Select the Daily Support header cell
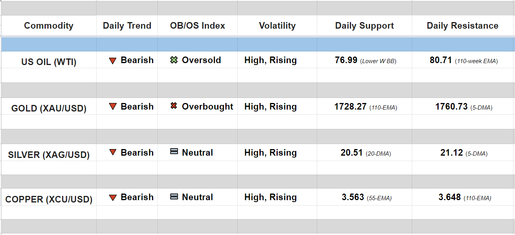The width and height of the screenshot is (515, 235). (364, 26)
